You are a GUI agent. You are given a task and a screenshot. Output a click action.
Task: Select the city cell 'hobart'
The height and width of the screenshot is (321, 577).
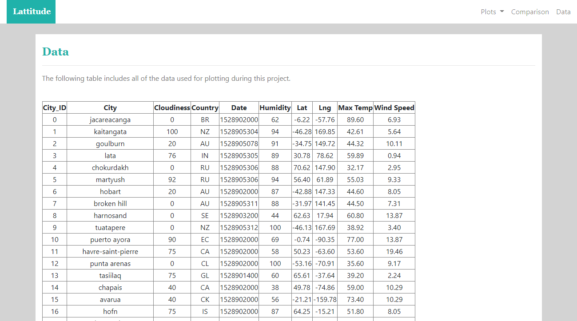[x=110, y=192]
